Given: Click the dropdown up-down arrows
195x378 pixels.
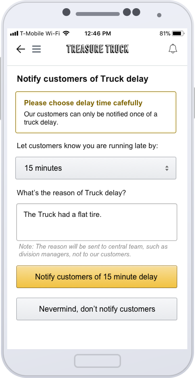Looking at the screenshot, I should 167,168.
